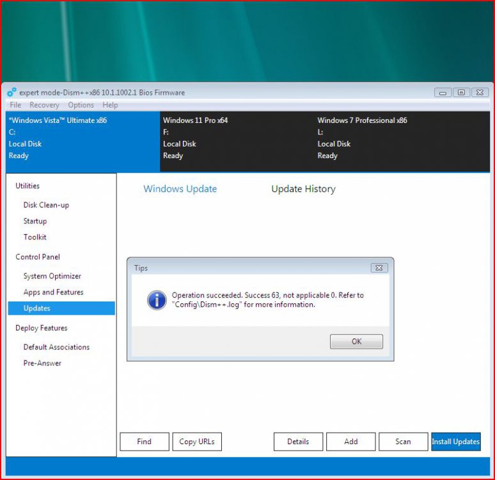Open Disk Clean-up in the sidebar
495x480 pixels.
[46, 205]
